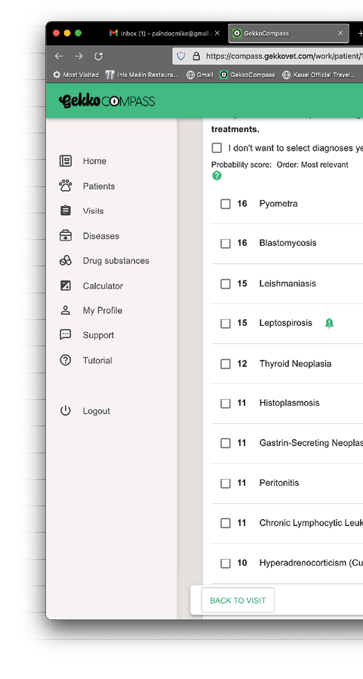Open the Tutorial question mark icon
The height and width of the screenshot is (679, 363).
point(66,361)
